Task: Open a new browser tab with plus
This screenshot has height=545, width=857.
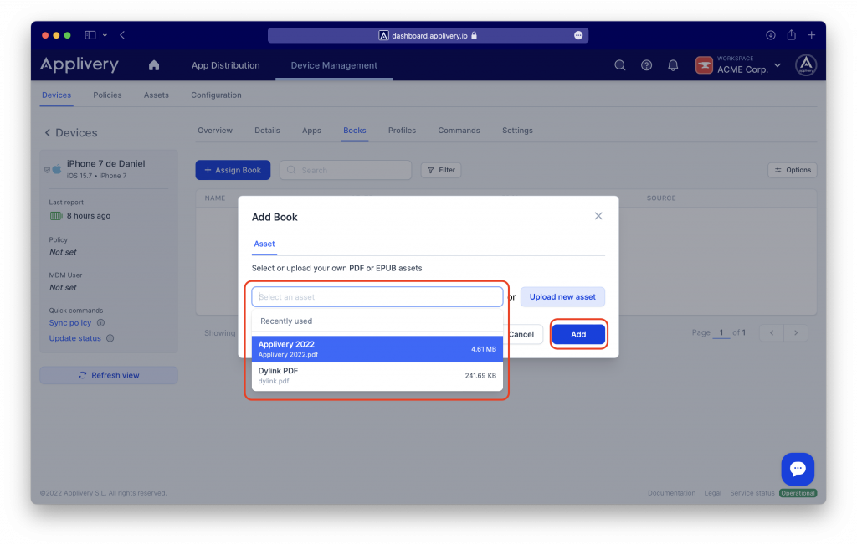Action: click(812, 35)
